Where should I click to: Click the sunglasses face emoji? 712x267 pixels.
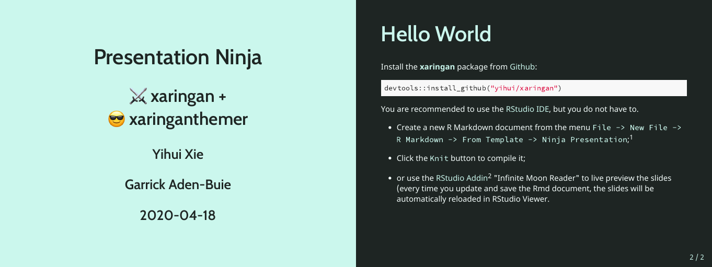click(117, 120)
